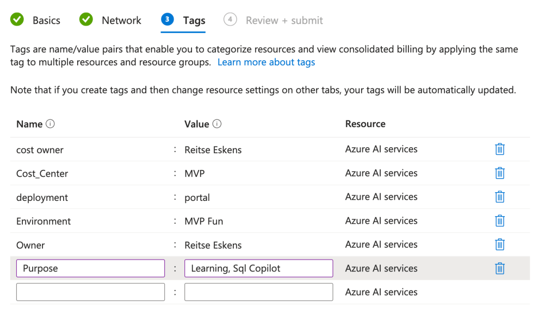Viewport: 557px width, 316px height.
Task: Open the Review + submit tab
Action: (274, 20)
